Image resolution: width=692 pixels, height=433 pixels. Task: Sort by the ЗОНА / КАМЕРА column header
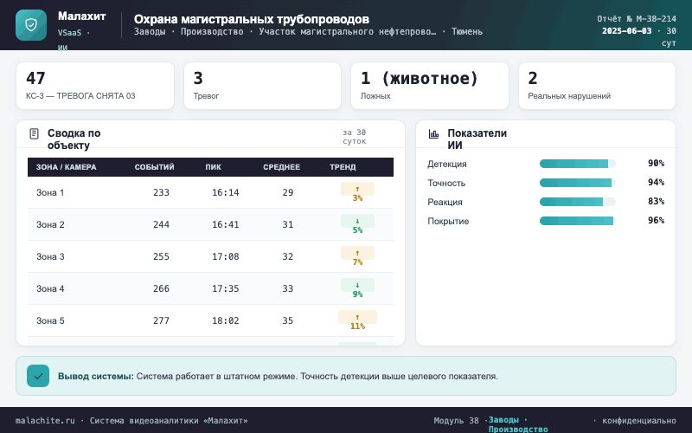click(67, 167)
